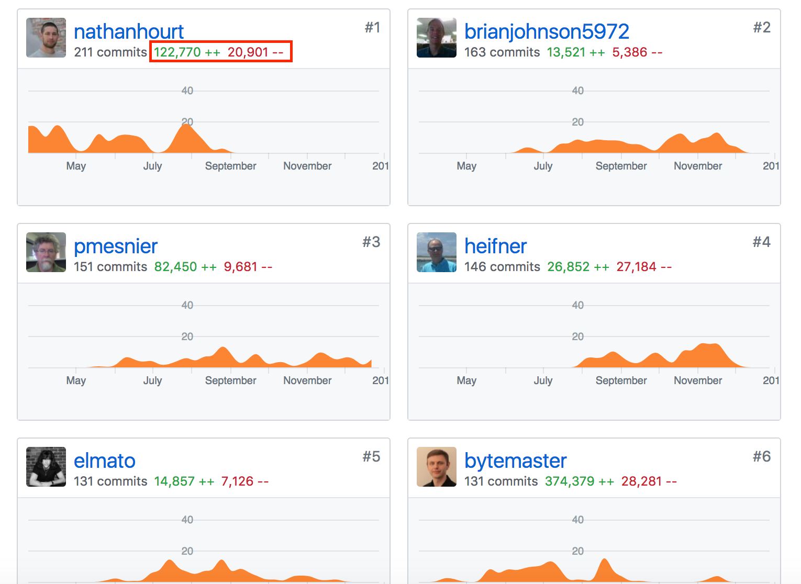801x584 pixels.
Task: Click September label on nathanhourt's graph
Action: click(231, 166)
